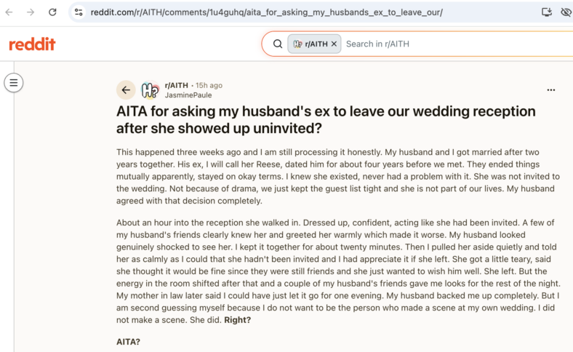Click the 15h ago timestamp
The width and height of the screenshot is (573, 352).
click(x=209, y=85)
